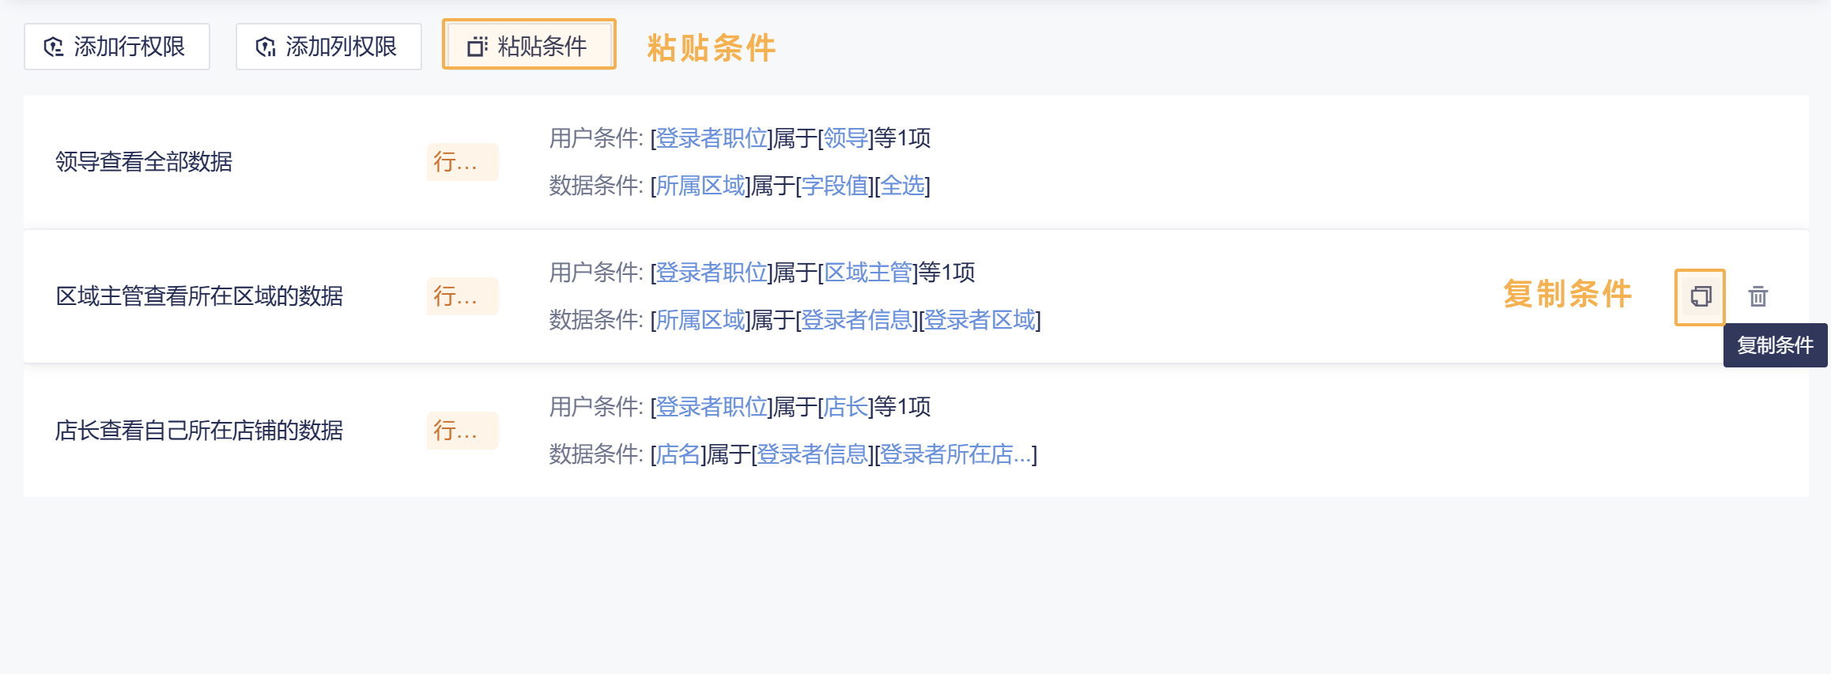Select the 店长查看自己所在店铺的数据 rule name
This screenshot has width=1831, height=674.
point(199,431)
